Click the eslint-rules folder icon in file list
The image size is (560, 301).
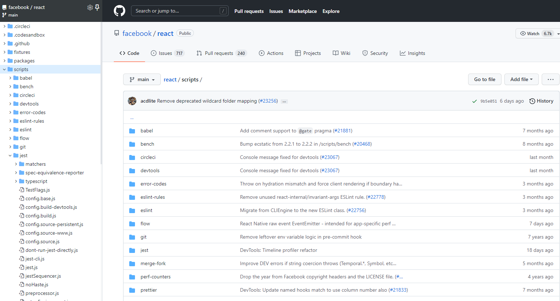132,197
